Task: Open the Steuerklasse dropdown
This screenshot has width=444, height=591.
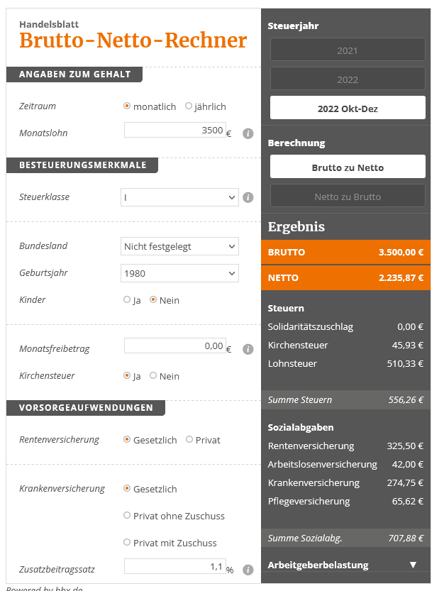Action: 179,197
